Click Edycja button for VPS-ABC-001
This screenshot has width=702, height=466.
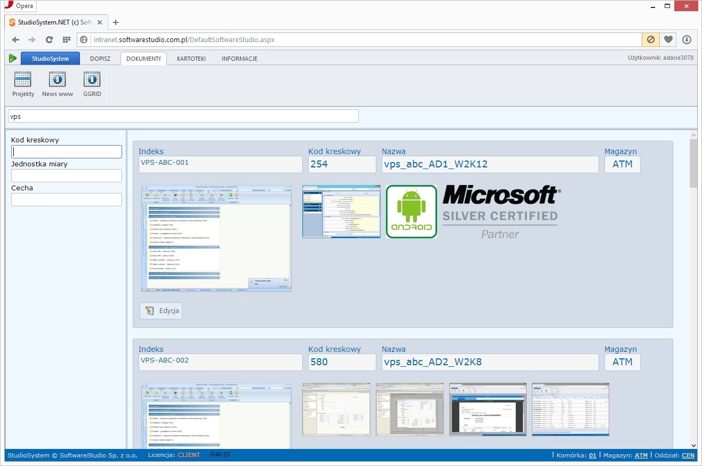click(161, 310)
